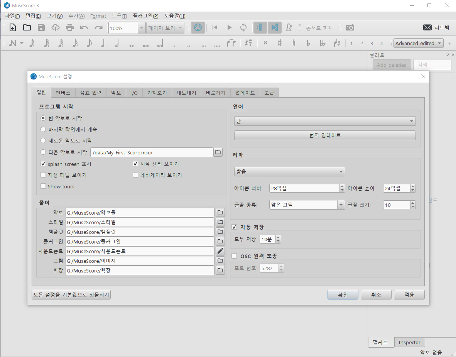The image size is (456, 357).
Task: Click the image capture camera icon
Action: (350, 28)
